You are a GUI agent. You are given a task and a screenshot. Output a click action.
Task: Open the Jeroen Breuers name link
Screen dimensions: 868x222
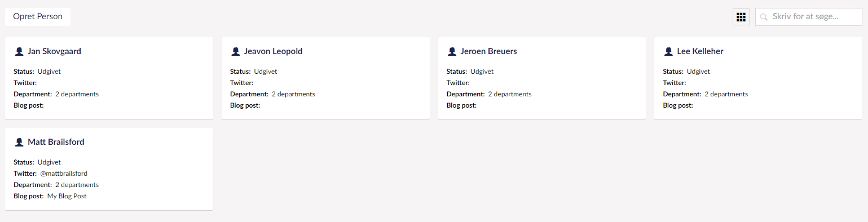pos(488,51)
